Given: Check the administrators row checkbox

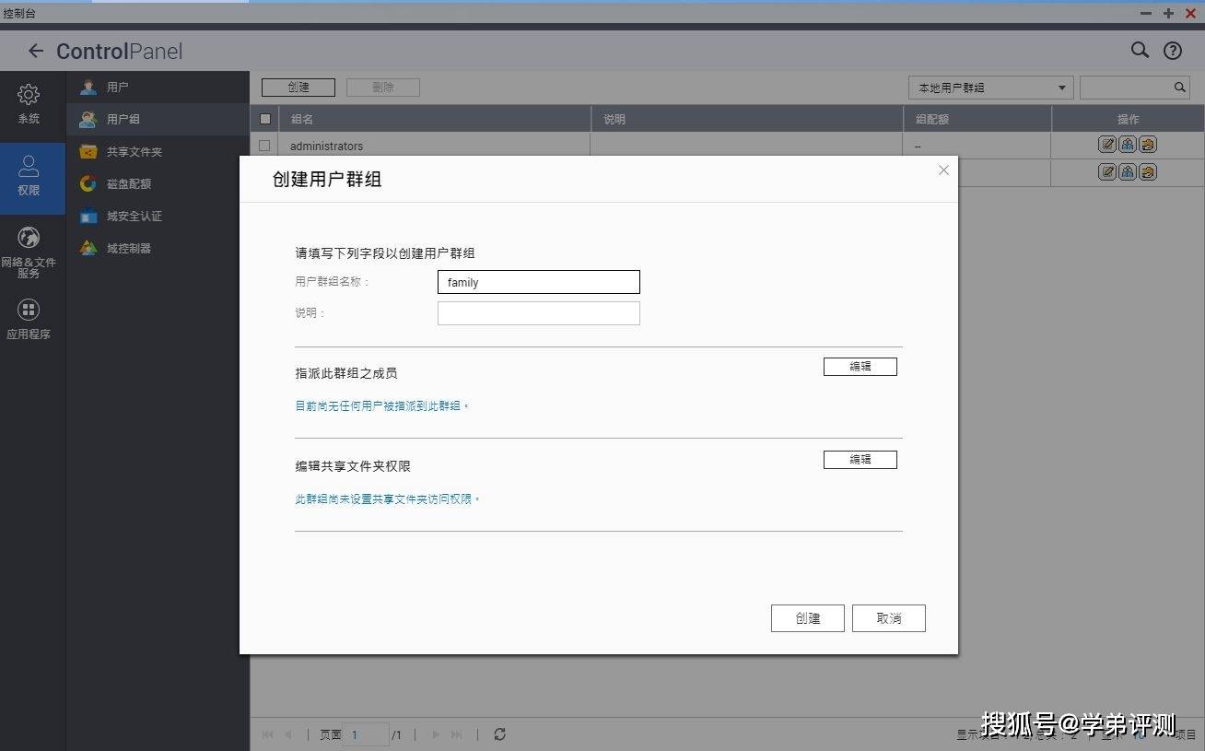Looking at the screenshot, I should pyautogui.click(x=265, y=146).
